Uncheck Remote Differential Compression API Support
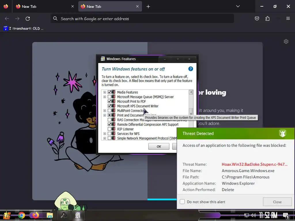This screenshot has width=295, height=221. [109, 124]
